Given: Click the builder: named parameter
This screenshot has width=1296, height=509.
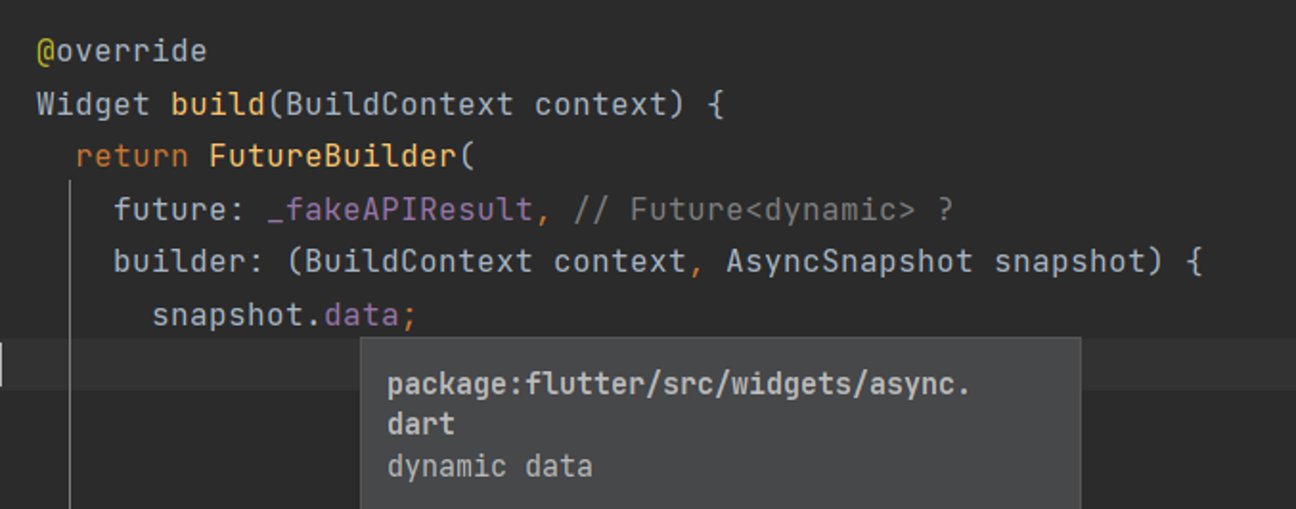Looking at the screenshot, I should pos(188,262).
